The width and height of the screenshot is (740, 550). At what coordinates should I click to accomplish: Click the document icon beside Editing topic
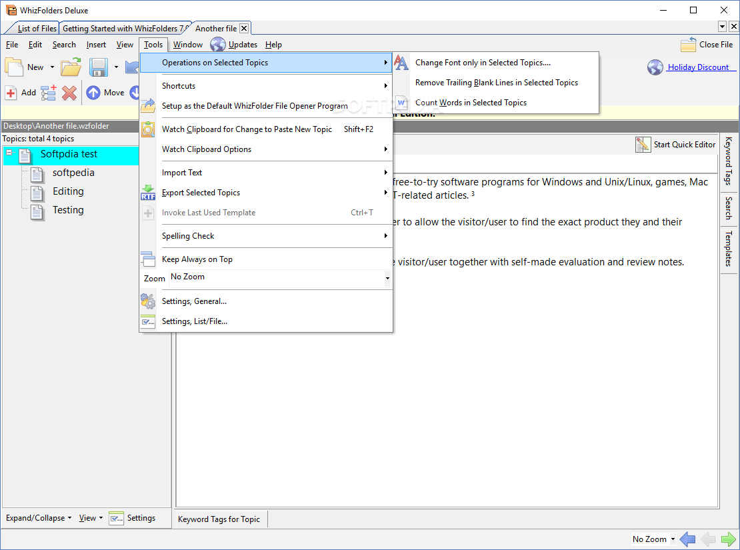pyautogui.click(x=37, y=193)
